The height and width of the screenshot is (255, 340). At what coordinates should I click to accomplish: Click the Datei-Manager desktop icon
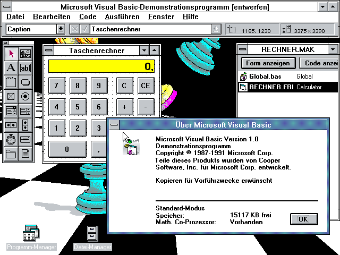point(92,233)
